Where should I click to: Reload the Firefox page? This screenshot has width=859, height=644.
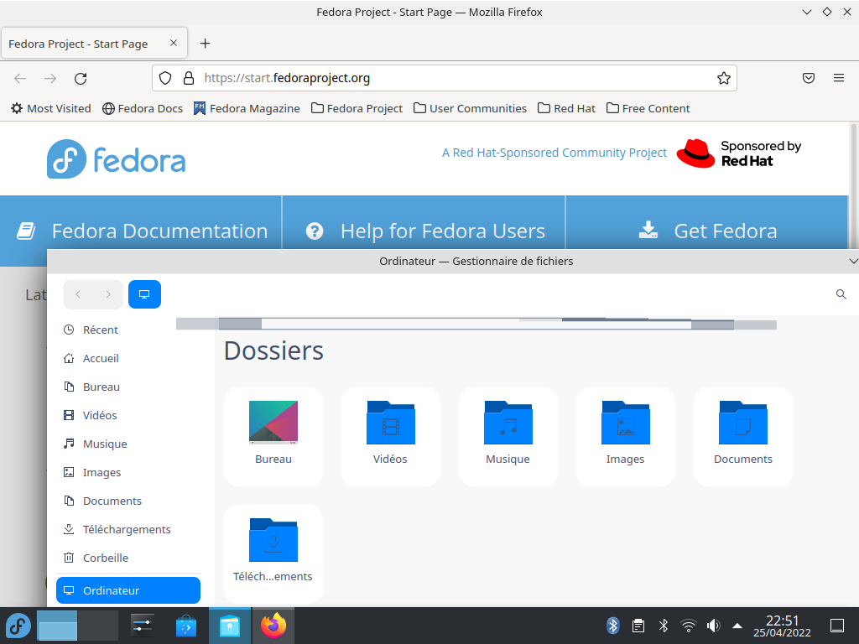coord(81,78)
